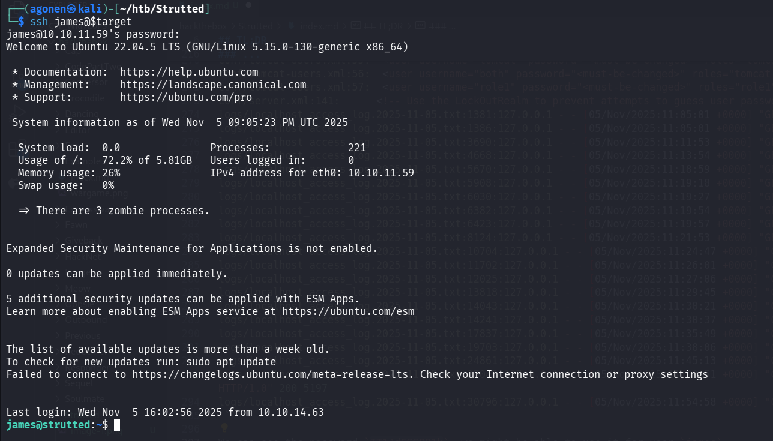
Task: Click the Memory usage 26% value
Action: (111, 173)
